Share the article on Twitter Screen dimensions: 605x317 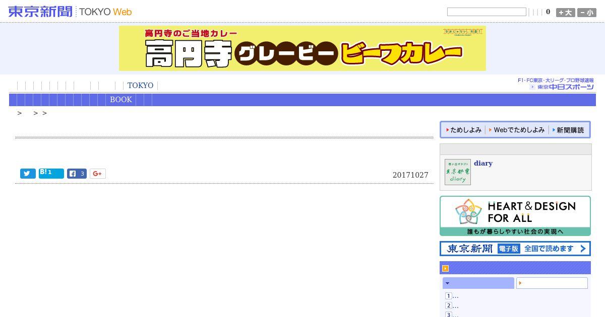28,174
